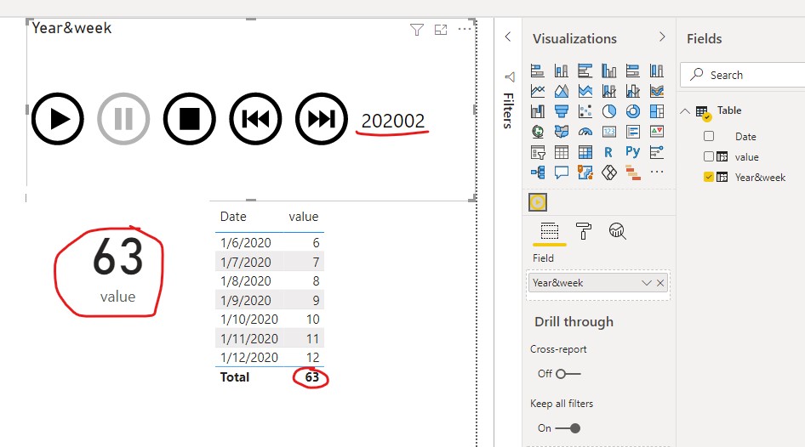Select the Multi-row card visual
The image size is (805, 447).
tap(632, 132)
